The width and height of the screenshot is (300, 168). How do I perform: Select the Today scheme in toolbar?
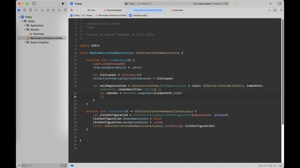tap(130, 4)
